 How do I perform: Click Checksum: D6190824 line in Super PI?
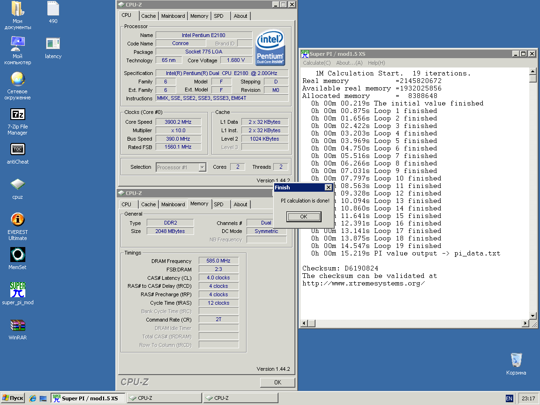click(x=340, y=268)
